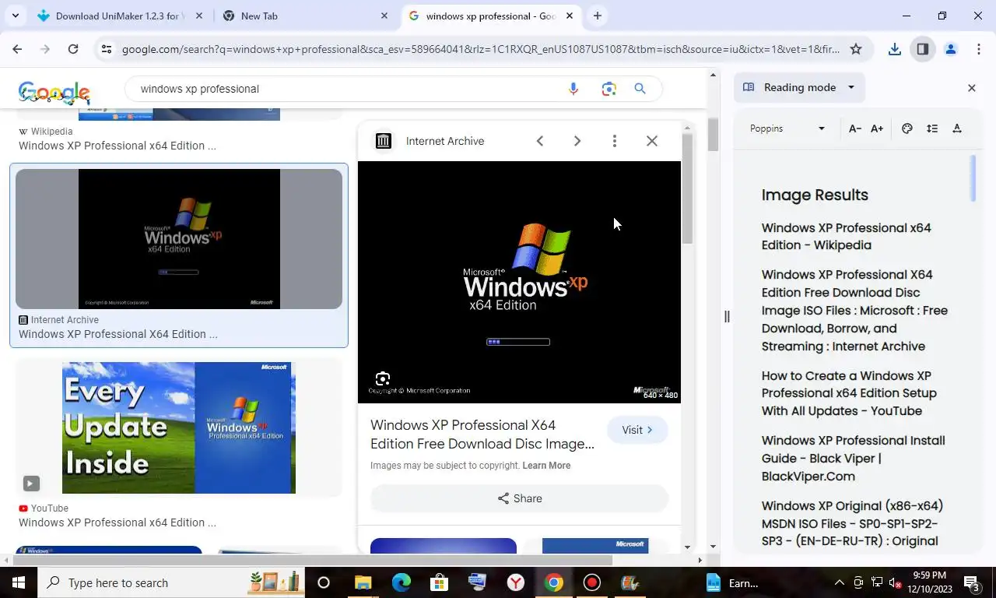Click the large Windows XP x64 preview image
The image size is (996, 598).
[x=519, y=282]
